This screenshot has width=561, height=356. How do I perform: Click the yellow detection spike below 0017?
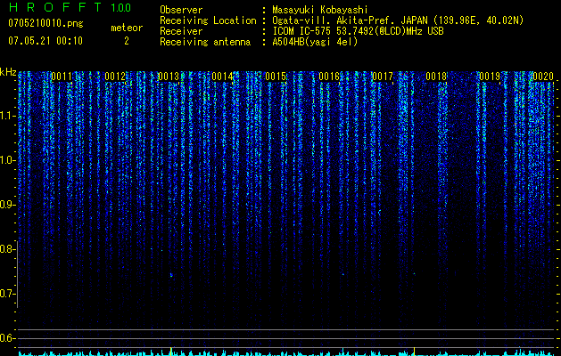(415, 351)
